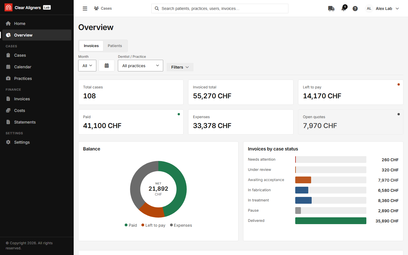Switch to the Patients tab
The image size is (408, 255).
coord(115,46)
